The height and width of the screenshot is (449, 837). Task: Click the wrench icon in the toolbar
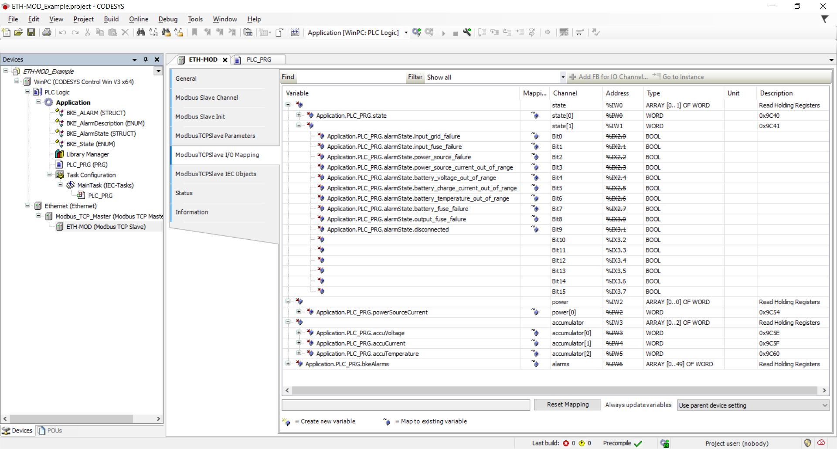[x=467, y=32]
